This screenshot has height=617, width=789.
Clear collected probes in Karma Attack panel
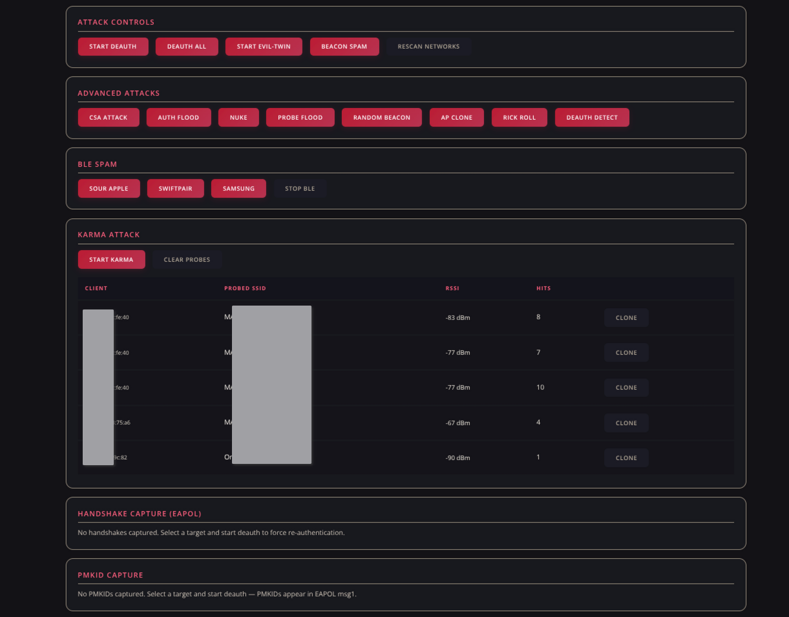point(187,259)
